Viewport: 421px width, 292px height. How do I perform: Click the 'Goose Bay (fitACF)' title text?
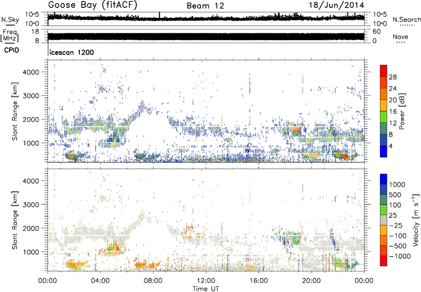coord(93,5)
